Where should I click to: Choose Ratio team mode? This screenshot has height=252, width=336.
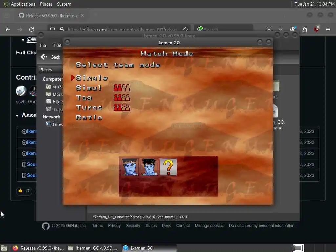tap(89, 117)
